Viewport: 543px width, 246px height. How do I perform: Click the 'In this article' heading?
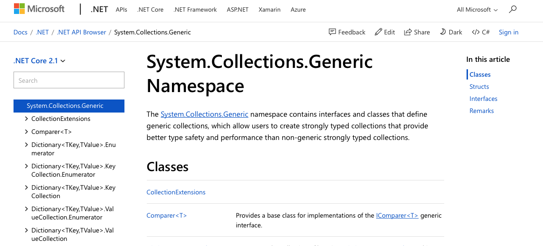(488, 60)
